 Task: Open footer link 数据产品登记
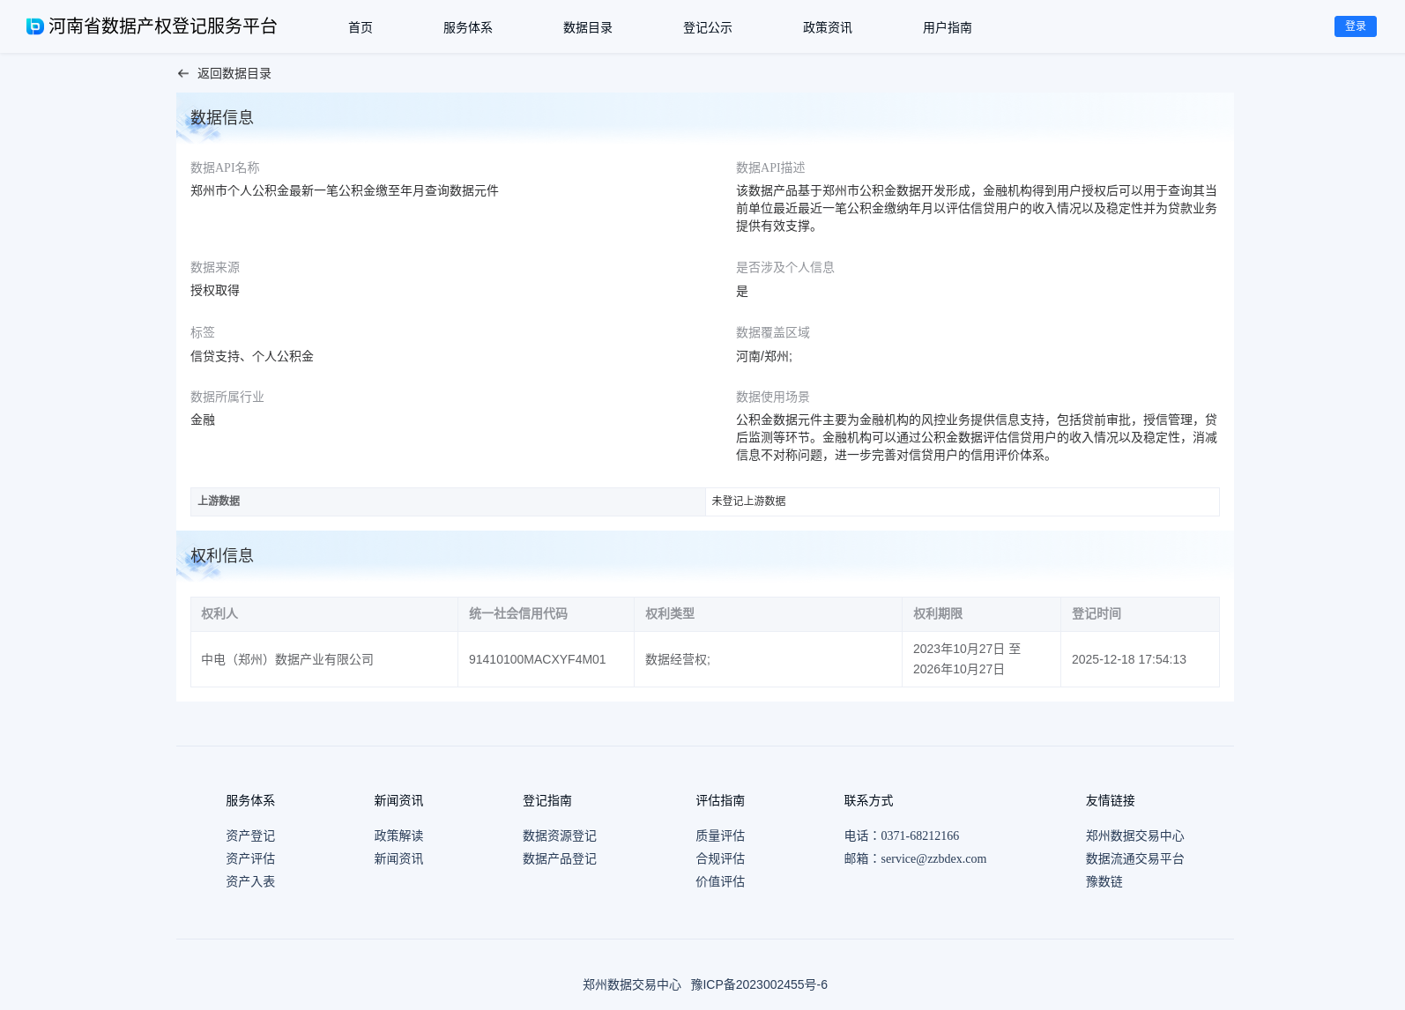tap(560, 858)
